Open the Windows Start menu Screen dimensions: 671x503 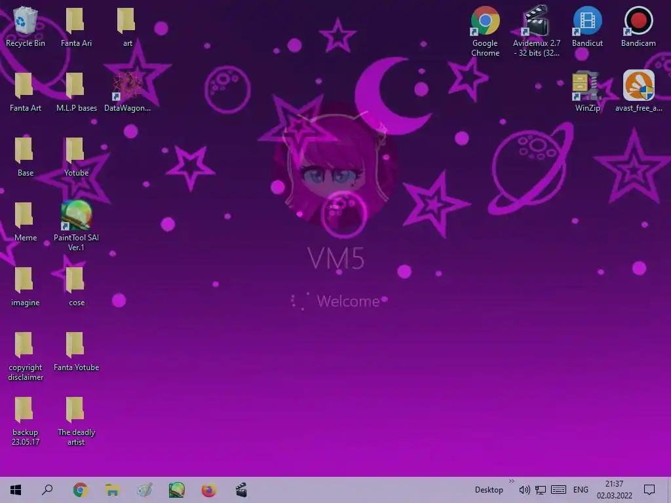coord(16,490)
